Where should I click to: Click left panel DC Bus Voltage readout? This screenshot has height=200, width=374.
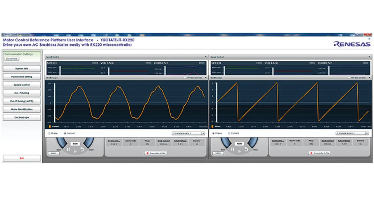click(114, 142)
